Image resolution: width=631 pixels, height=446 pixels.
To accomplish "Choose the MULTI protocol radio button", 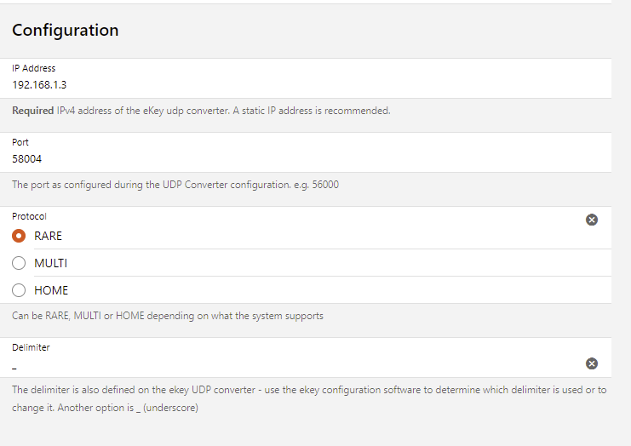I will tap(19, 263).
